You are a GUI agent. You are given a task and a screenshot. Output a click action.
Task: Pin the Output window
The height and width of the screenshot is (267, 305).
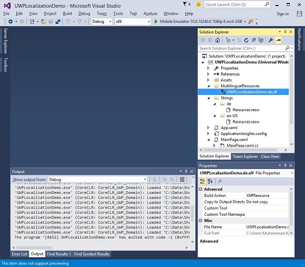[186, 172]
